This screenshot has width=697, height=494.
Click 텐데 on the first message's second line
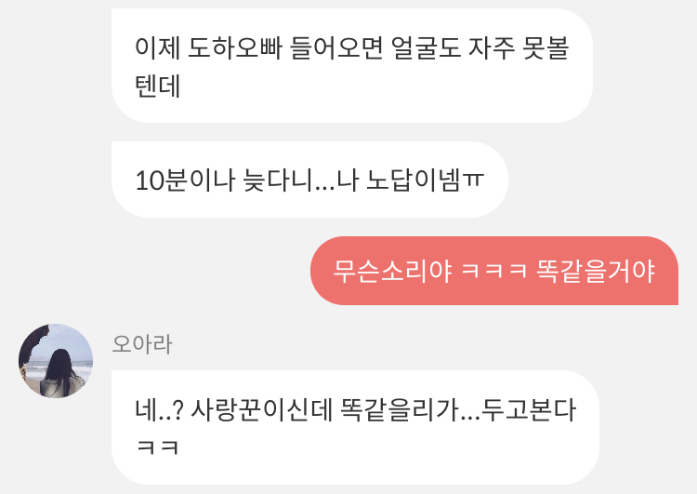tap(157, 86)
